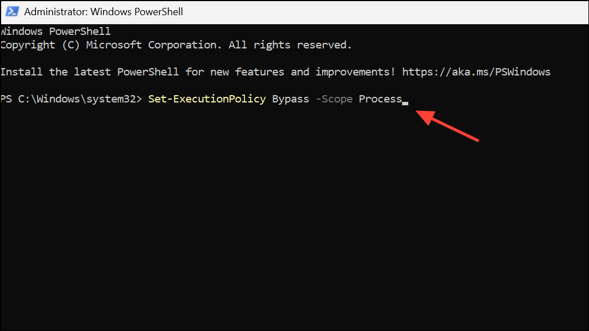Open the https://aka.ms/PSWindows link

coord(476,71)
